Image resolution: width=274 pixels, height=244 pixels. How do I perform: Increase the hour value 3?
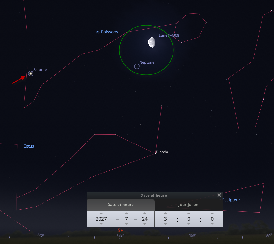(165, 214)
